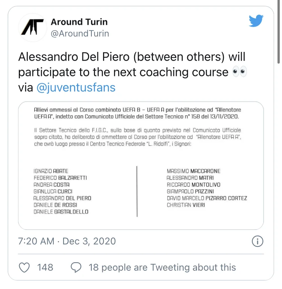Like the tweet with the heart icon

pyautogui.click(x=24, y=268)
